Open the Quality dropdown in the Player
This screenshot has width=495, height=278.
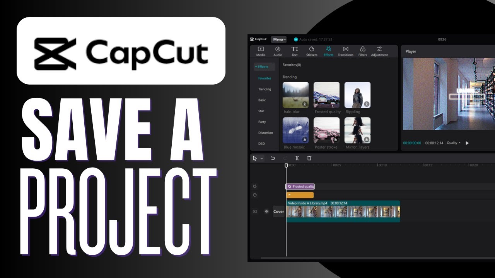454,143
